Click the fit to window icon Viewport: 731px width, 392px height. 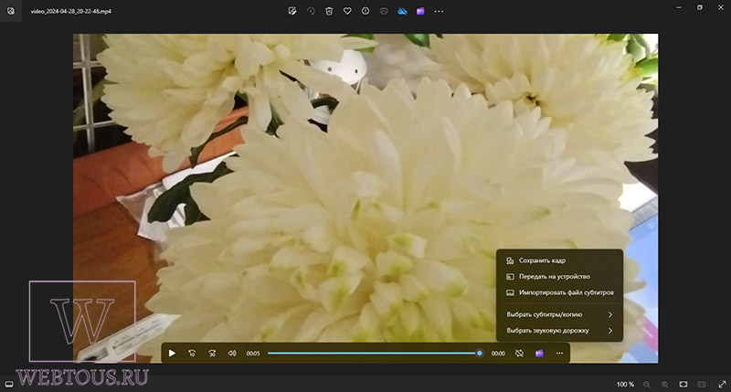coord(683,384)
